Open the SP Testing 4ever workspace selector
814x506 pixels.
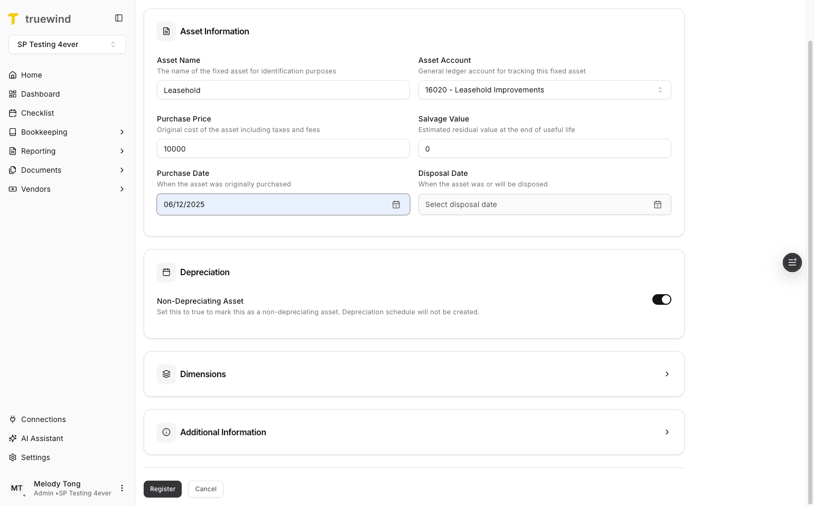(x=67, y=44)
